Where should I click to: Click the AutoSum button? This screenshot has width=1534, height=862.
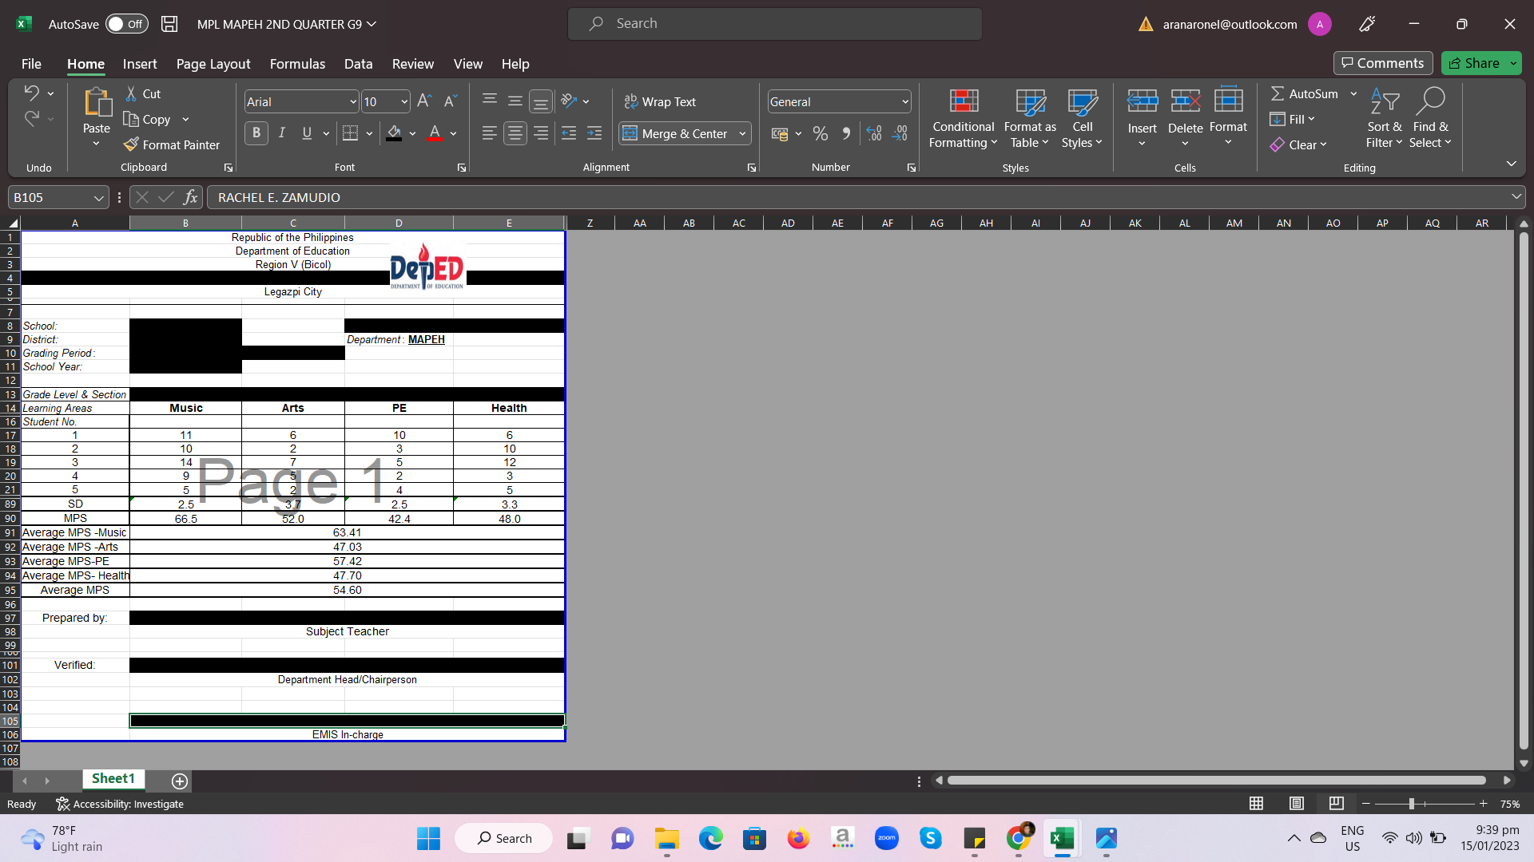[x=1305, y=93]
